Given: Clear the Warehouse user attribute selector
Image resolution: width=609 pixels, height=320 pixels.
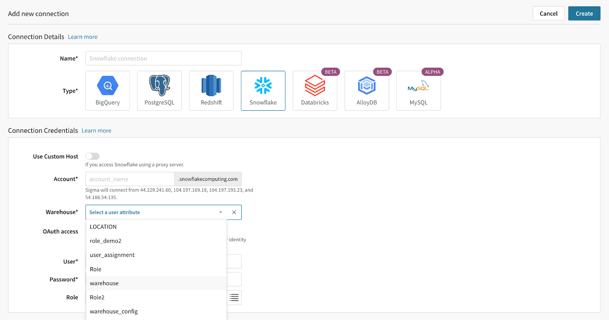Looking at the screenshot, I should 234,212.
